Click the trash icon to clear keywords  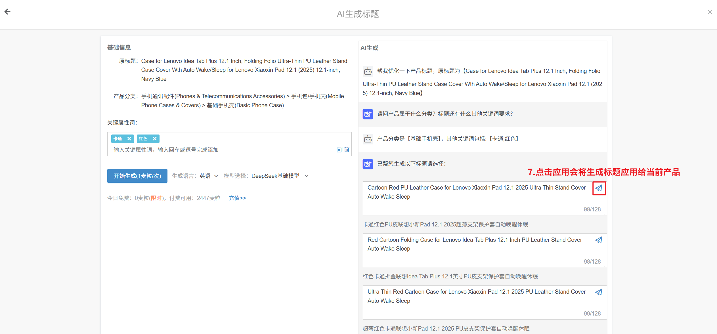click(347, 150)
